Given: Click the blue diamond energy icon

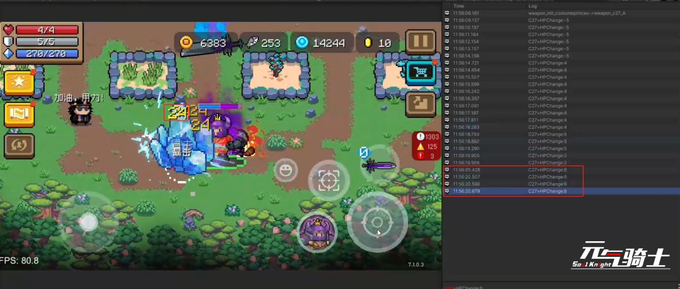Looking at the screenshot, I should 9,53.
